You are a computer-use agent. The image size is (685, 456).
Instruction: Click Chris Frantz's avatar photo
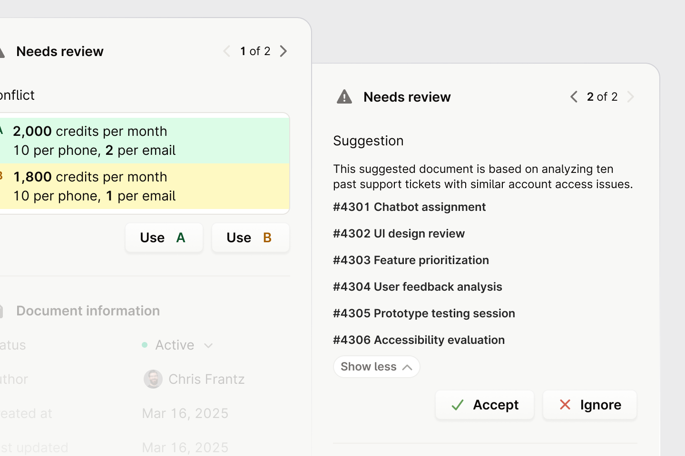click(153, 379)
